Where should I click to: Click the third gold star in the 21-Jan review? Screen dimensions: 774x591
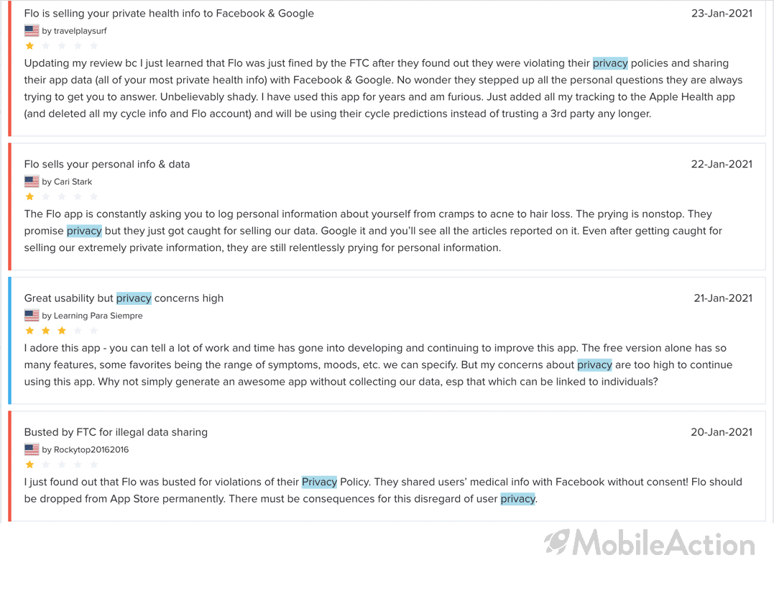[62, 330]
